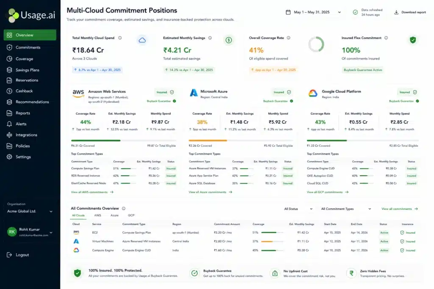Click the Usage.ai logo
Viewport: 434px width, 289px height.
31,15
